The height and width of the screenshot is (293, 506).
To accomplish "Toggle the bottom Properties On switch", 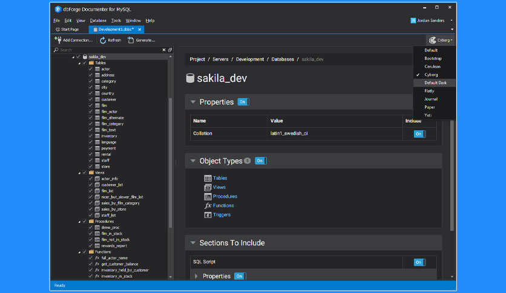I will (240, 276).
